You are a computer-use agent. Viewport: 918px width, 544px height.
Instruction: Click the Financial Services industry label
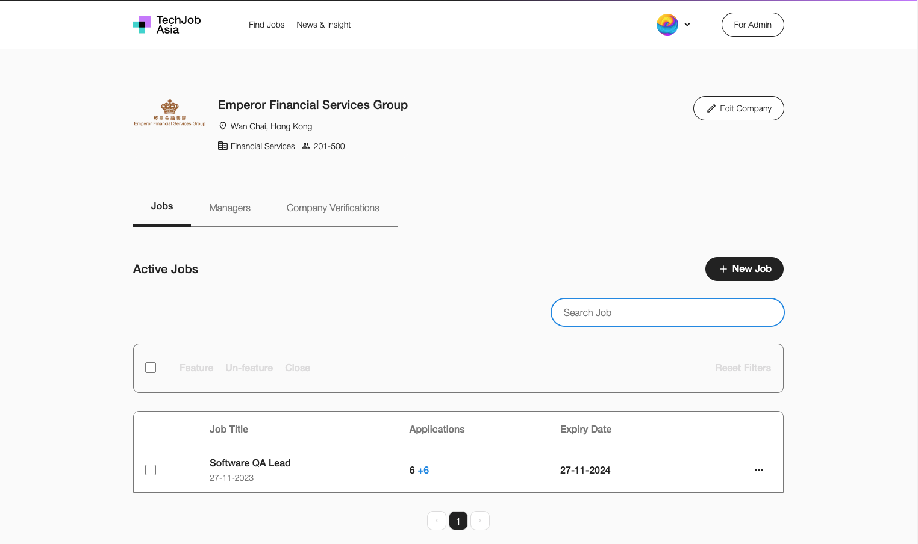click(x=263, y=146)
